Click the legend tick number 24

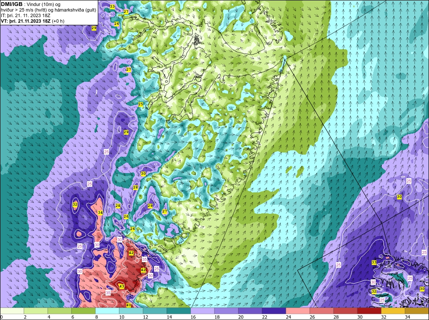click(x=288, y=317)
